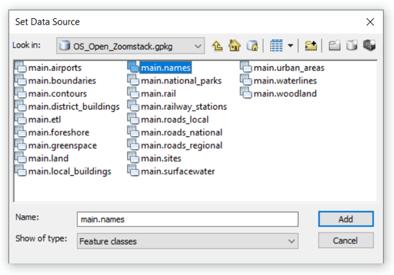Expand view mode dropdown arrow
This screenshot has width=394, height=275.
[x=290, y=46]
